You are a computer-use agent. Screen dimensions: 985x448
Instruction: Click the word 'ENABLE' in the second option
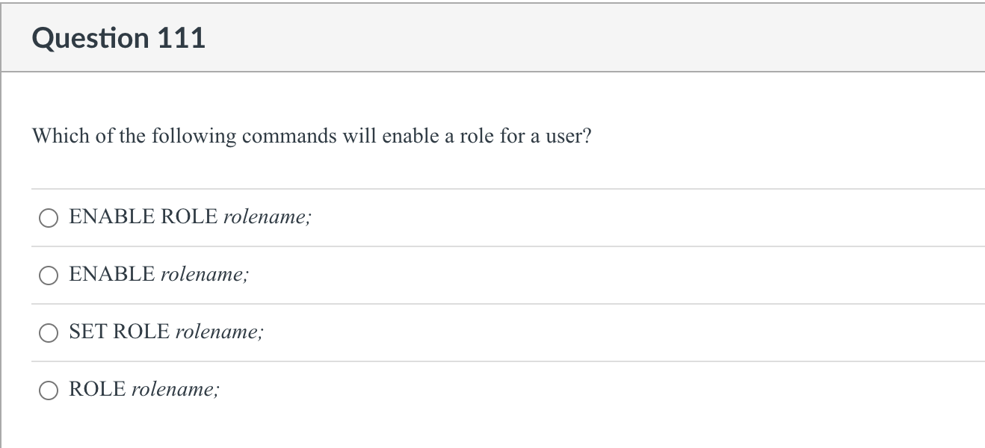pos(112,275)
